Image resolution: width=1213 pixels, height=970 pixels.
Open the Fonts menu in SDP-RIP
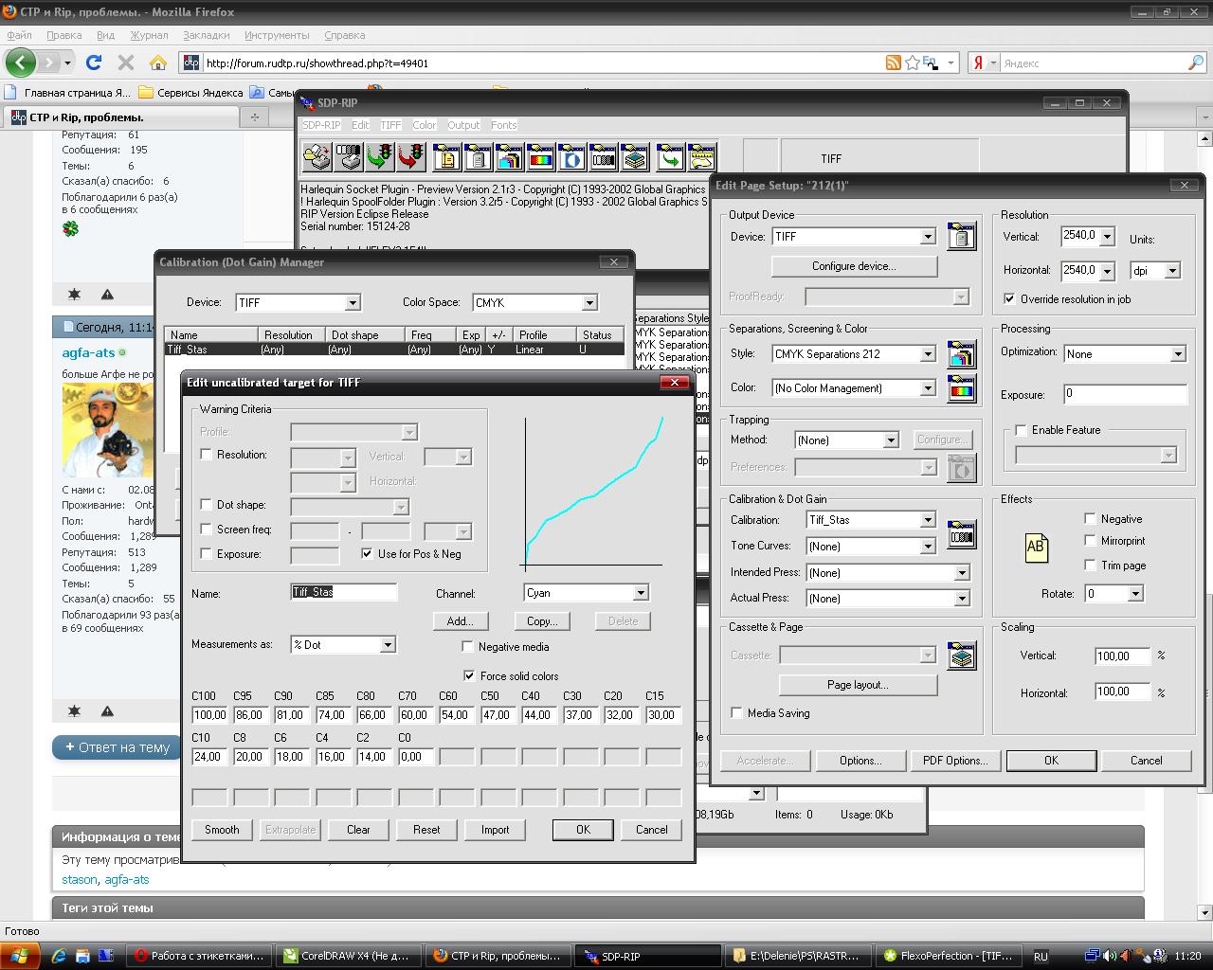(504, 125)
